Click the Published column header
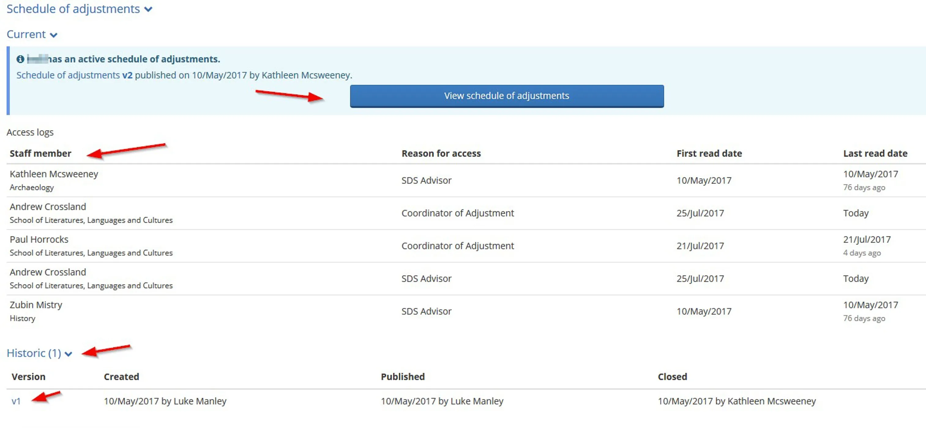 (x=403, y=377)
